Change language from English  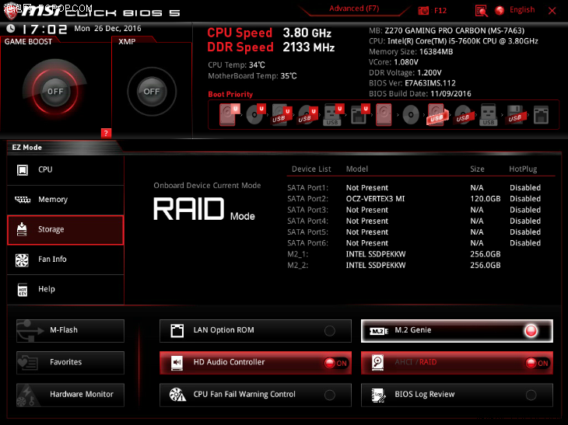click(522, 10)
